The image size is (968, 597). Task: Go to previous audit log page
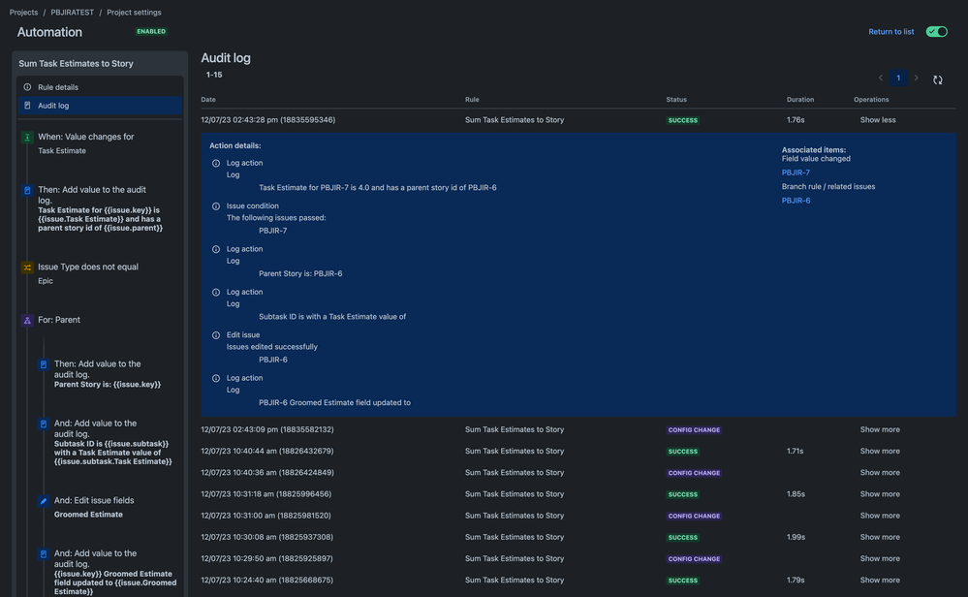[881, 78]
